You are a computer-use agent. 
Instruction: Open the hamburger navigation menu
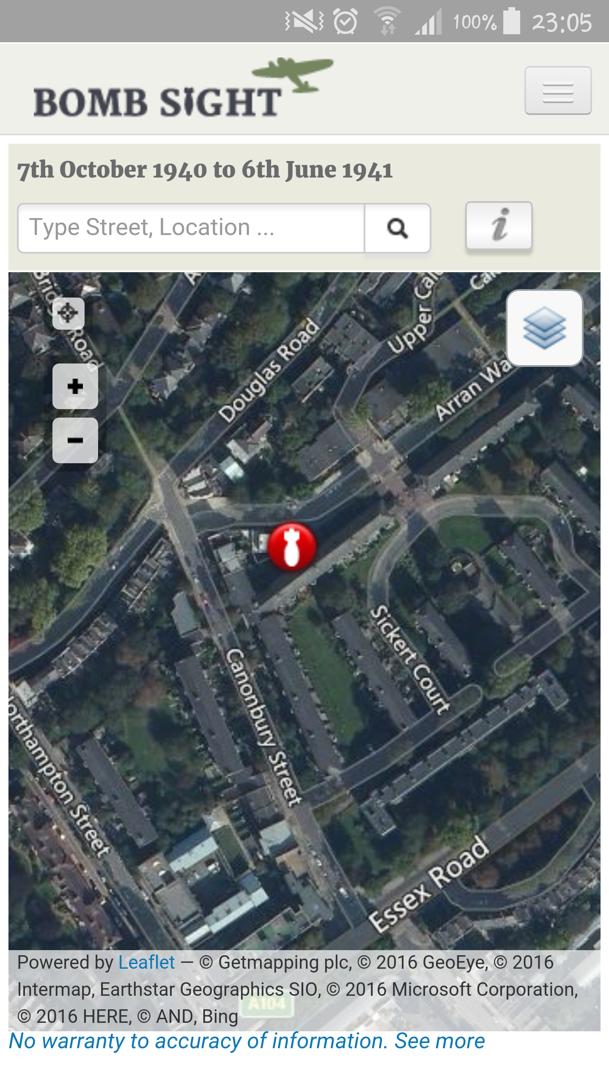558,90
